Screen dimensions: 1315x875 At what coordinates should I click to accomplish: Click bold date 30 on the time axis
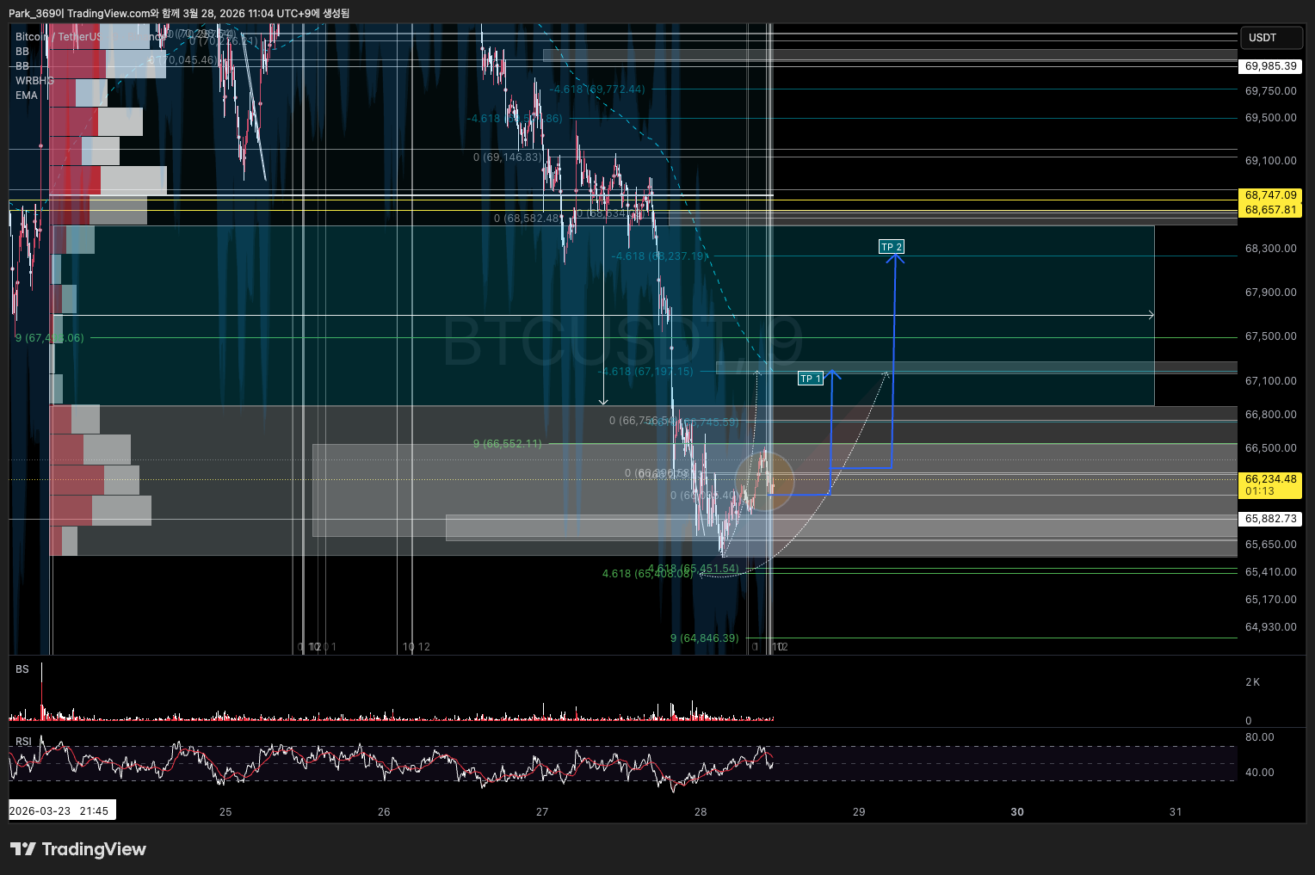tap(1017, 811)
